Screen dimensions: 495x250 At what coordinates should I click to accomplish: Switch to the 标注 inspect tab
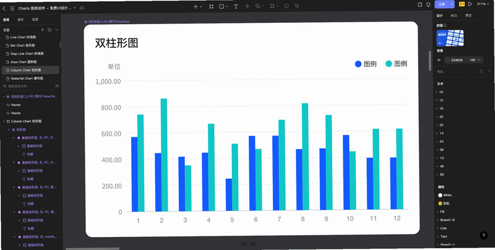pos(454,15)
